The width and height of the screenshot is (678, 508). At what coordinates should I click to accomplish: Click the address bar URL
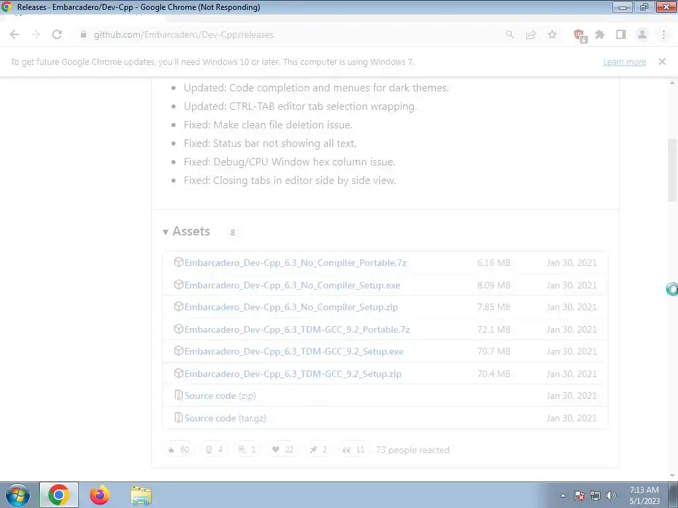[184, 34]
